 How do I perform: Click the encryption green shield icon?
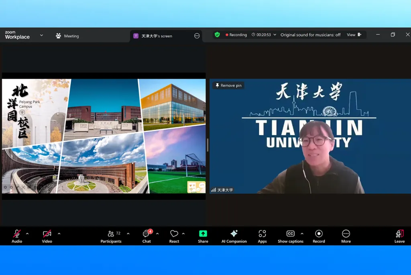tap(217, 35)
